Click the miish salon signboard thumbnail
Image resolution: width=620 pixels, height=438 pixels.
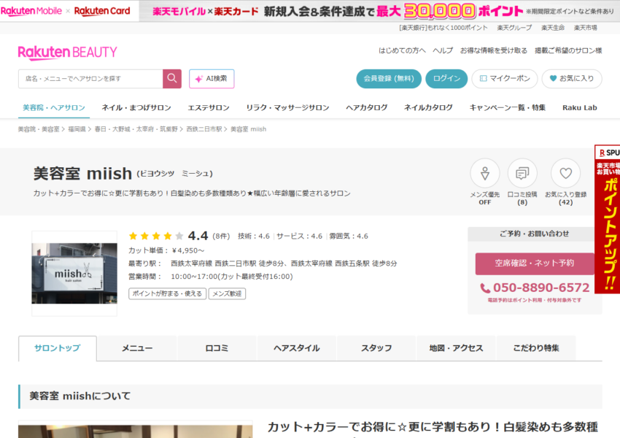coord(74,274)
